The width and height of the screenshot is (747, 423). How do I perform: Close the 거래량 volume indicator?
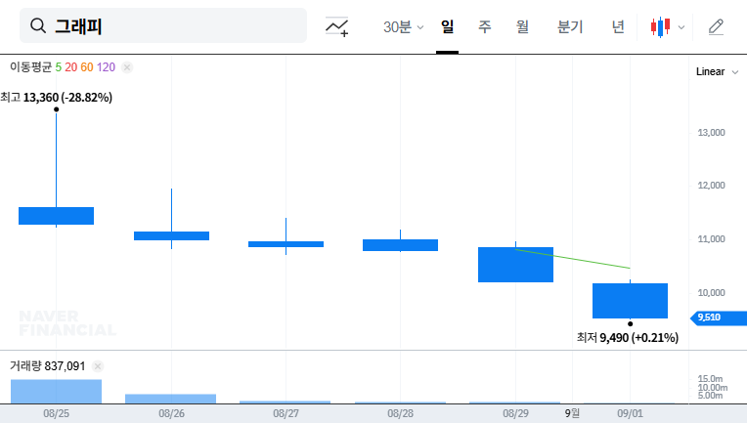pyautogui.click(x=97, y=366)
